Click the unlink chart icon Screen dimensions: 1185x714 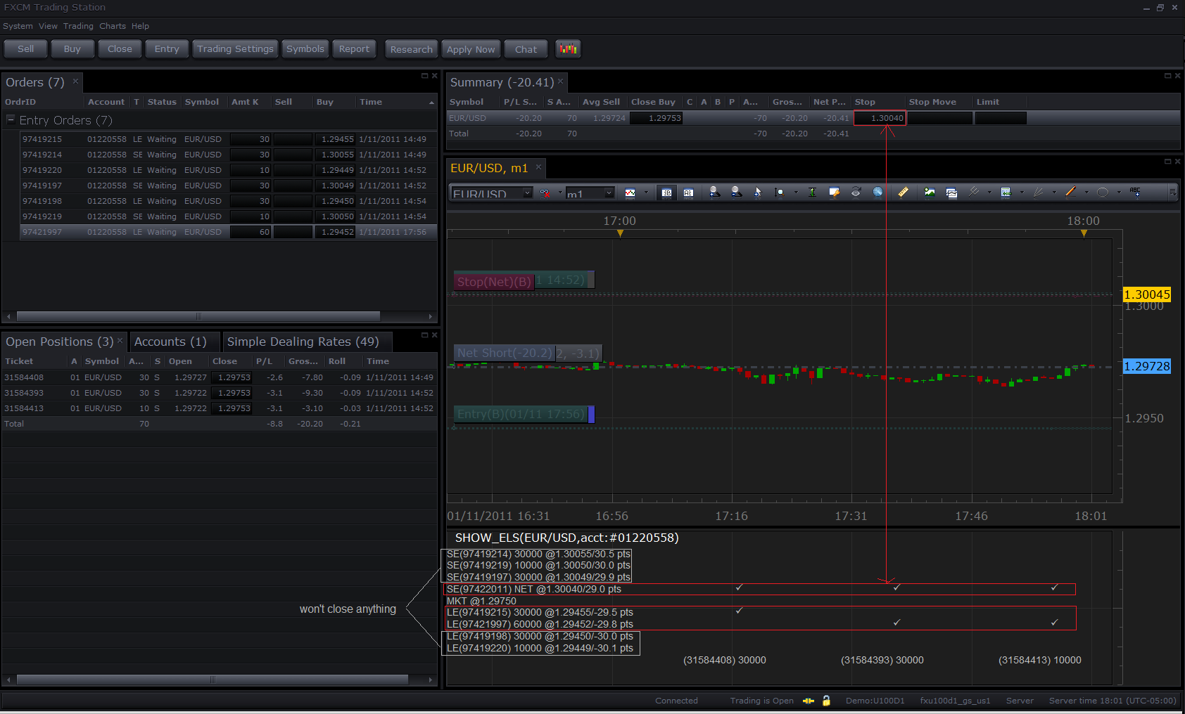tap(545, 193)
